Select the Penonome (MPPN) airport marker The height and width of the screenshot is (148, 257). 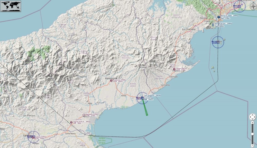111,81
